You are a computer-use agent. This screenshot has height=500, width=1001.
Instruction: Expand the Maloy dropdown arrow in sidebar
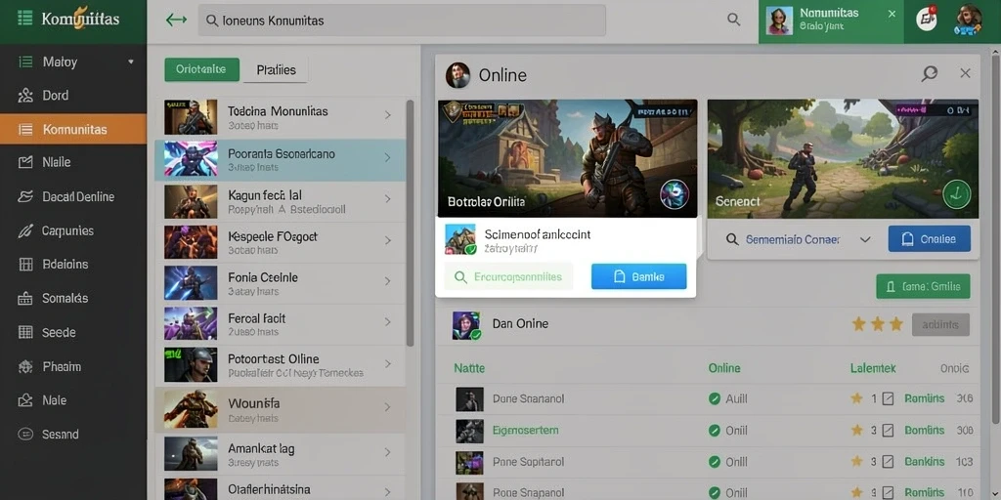(131, 62)
